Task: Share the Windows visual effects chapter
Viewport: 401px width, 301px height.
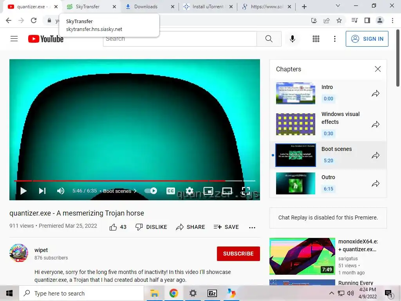Action: [376, 125]
